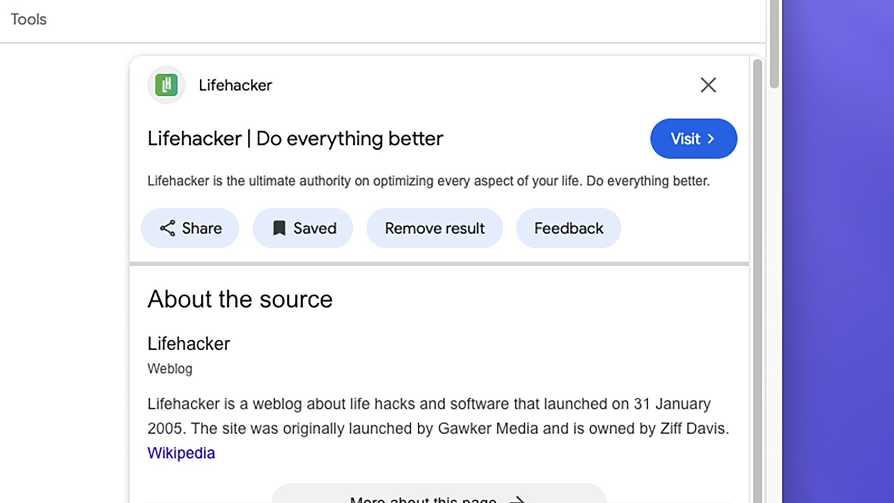Share this Lifehacker result
Viewport: 894px width, 503px height.
pos(190,228)
